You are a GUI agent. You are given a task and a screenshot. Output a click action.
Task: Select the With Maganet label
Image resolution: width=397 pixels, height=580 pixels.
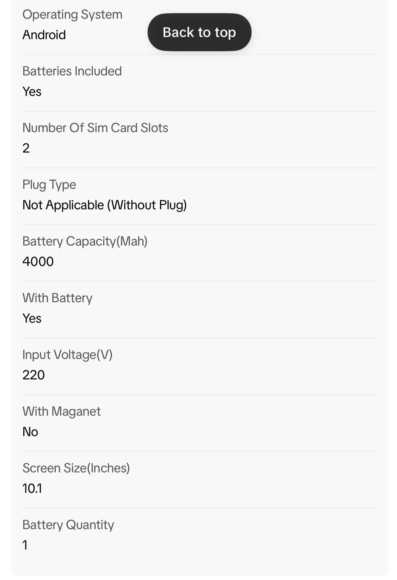[62, 412]
